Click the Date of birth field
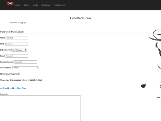This screenshot has height=121, width=161. click(x=19, y=50)
